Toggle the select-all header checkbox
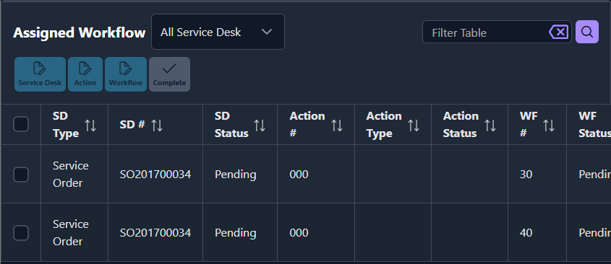 [21, 124]
